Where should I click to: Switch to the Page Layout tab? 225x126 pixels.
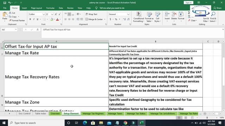(x=37, y=8)
